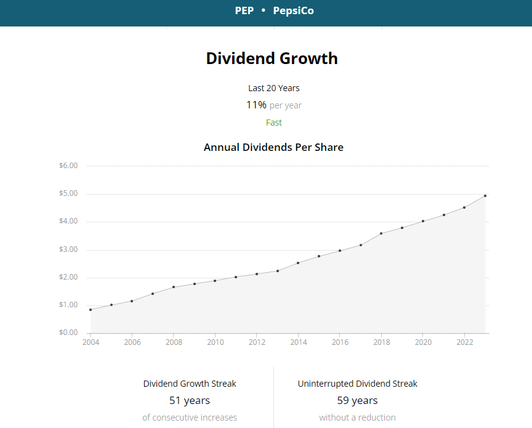Click the Dividend Growth heading

pos(272,59)
